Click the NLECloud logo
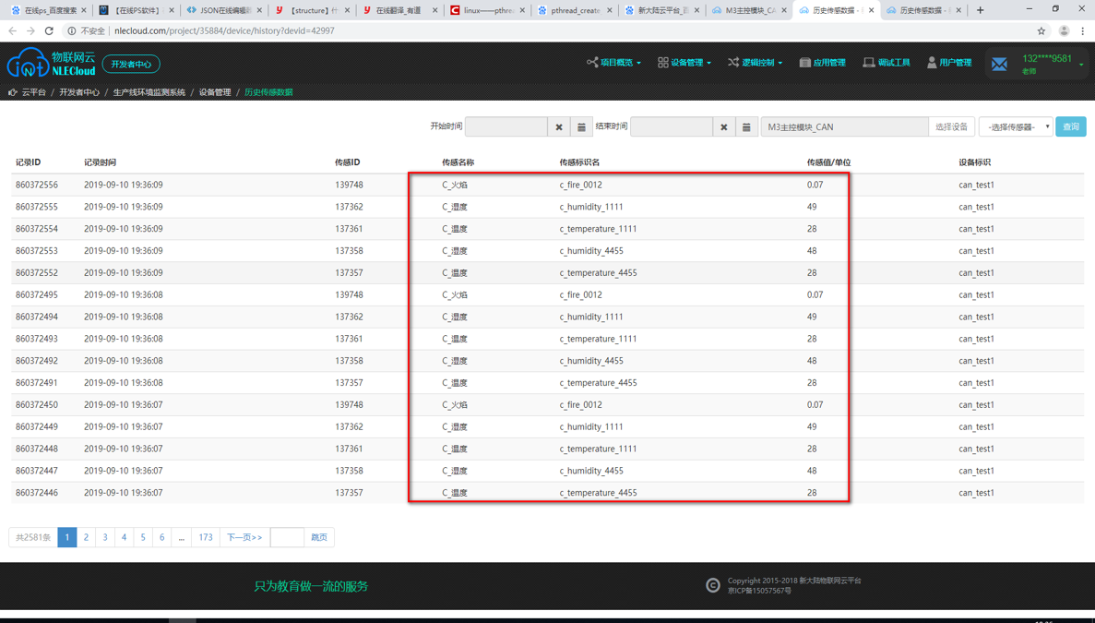This screenshot has height=623, width=1095. pyautogui.click(x=51, y=63)
